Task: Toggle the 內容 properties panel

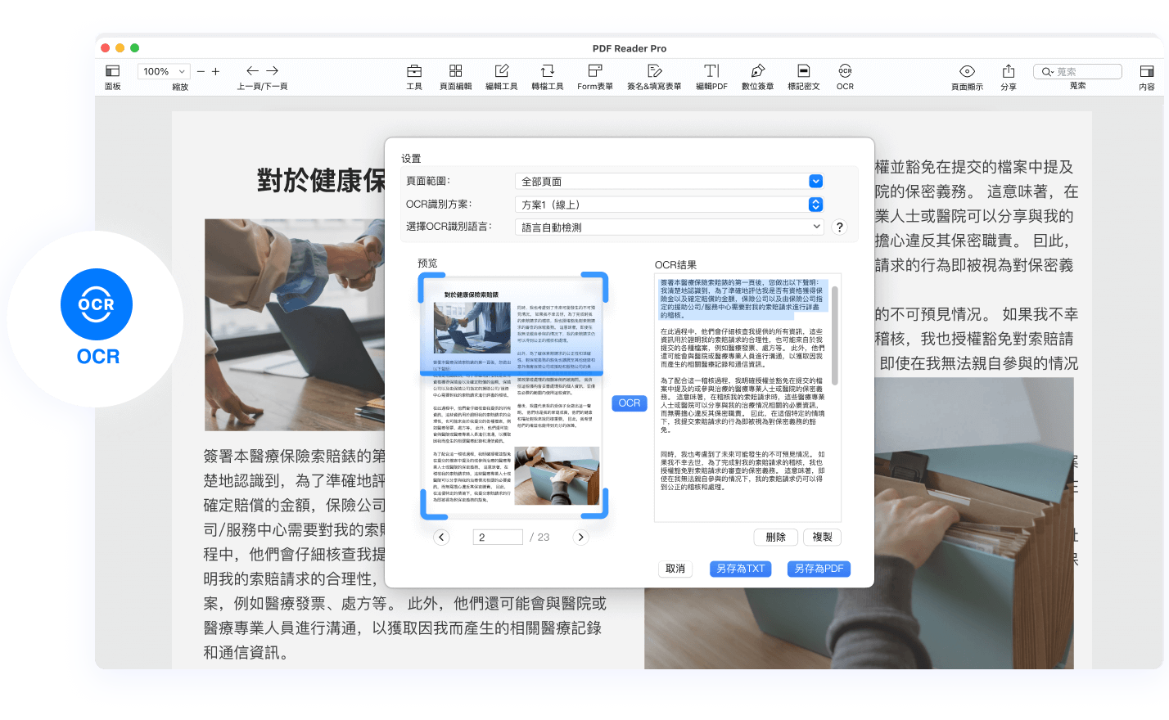Action: [x=1146, y=72]
